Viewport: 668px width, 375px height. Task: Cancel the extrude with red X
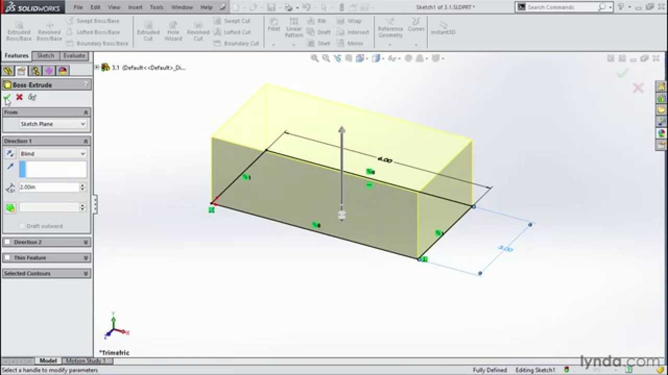click(x=19, y=97)
